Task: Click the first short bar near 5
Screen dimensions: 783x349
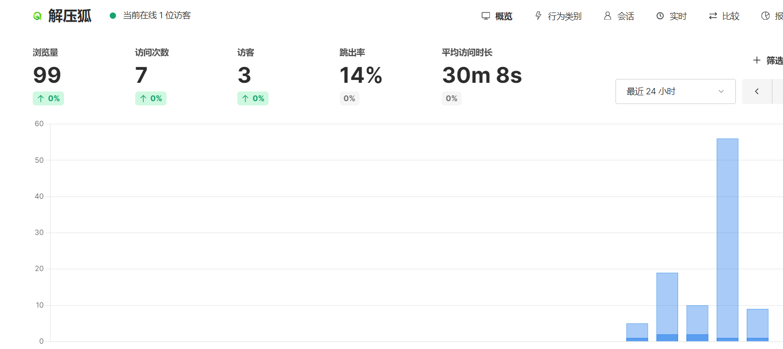Action: (x=637, y=332)
